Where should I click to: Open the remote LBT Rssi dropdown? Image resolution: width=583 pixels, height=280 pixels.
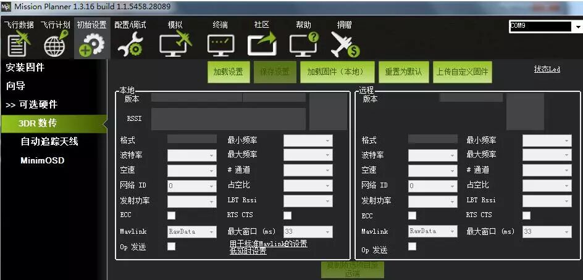[x=547, y=201]
